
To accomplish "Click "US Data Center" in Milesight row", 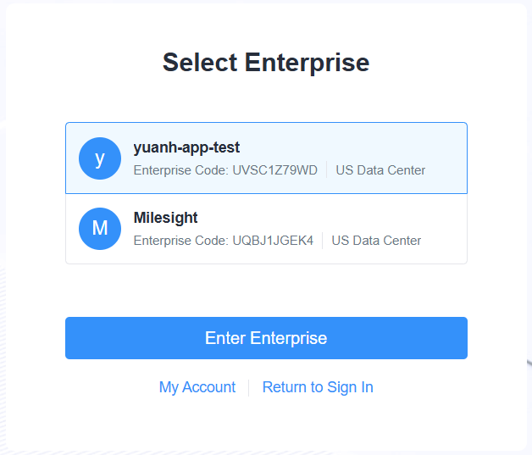I will point(376,241).
